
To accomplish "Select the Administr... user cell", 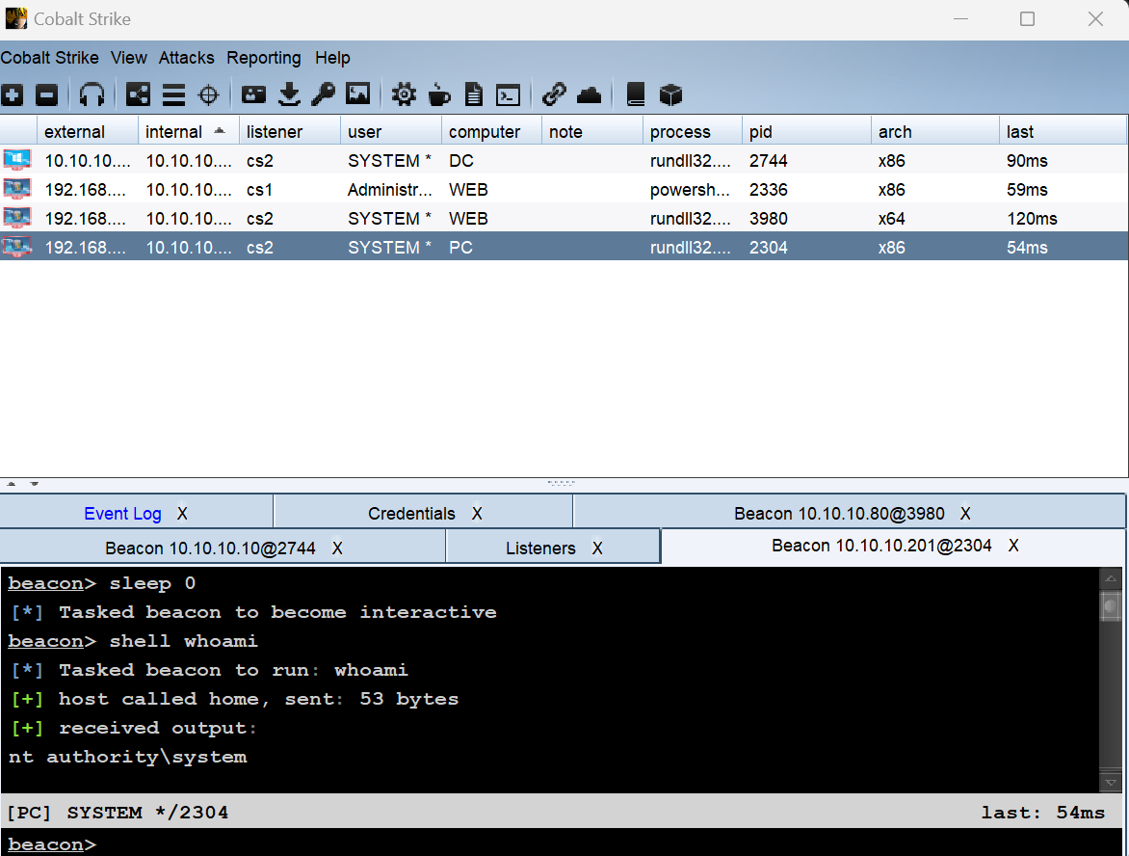I will pyautogui.click(x=390, y=190).
